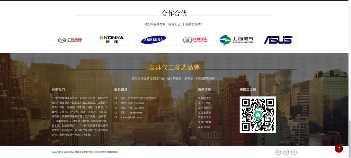This screenshot has height=158, width=351.
Task: Click the middle circular icon in copyright bar
Action: [x=286, y=152]
